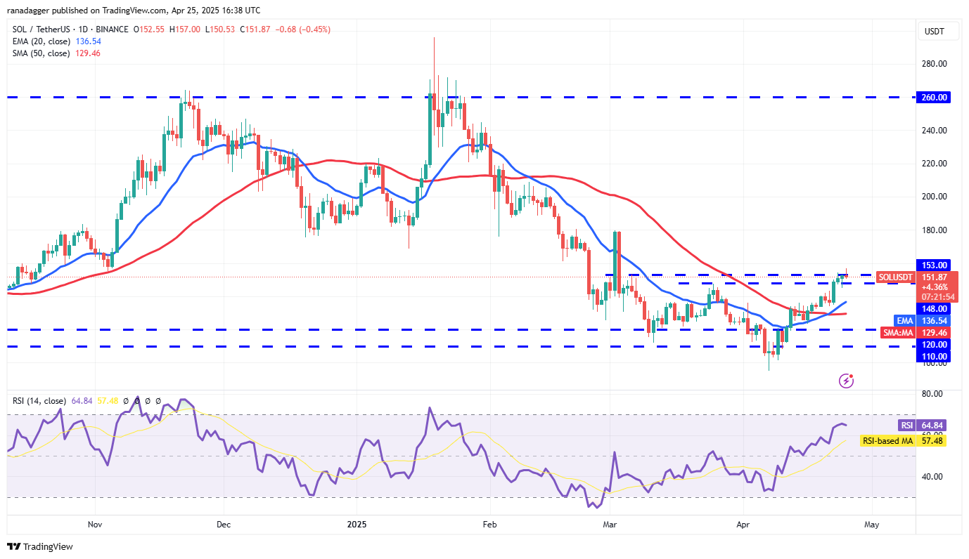The height and width of the screenshot is (559, 969).
Task: Click the 148.00 level price label
Action: point(934,308)
